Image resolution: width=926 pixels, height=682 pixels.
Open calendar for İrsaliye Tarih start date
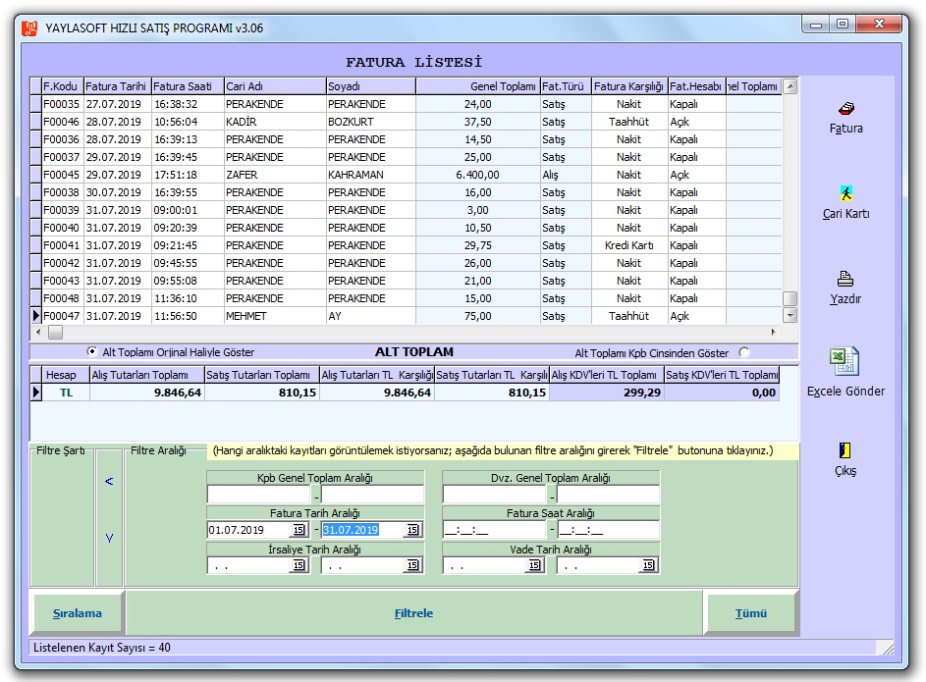click(299, 565)
